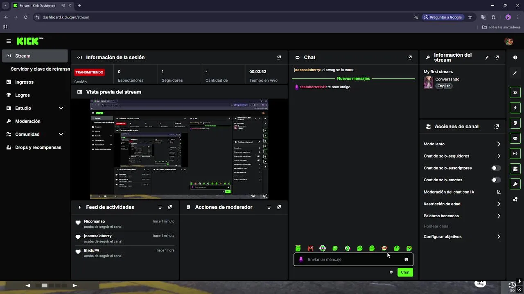Open the user avatar menu in the header
This screenshot has height=294, width=524.
tap(509, 41)
